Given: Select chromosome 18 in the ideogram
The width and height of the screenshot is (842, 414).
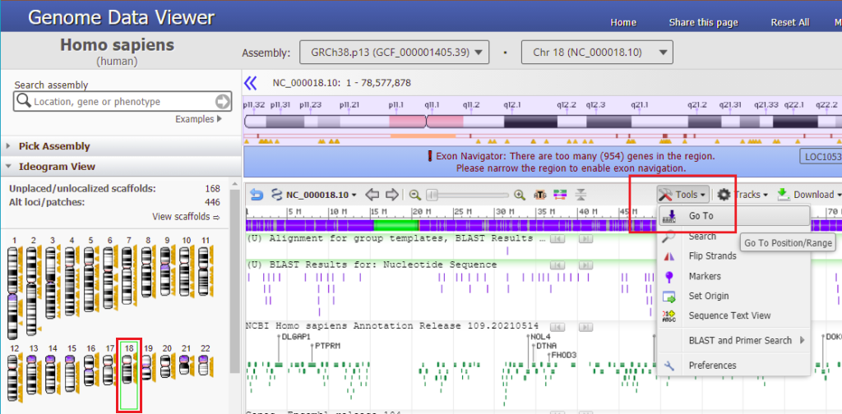Looking at the screenshot, I should pyautogui.click(x=129, y=375).
